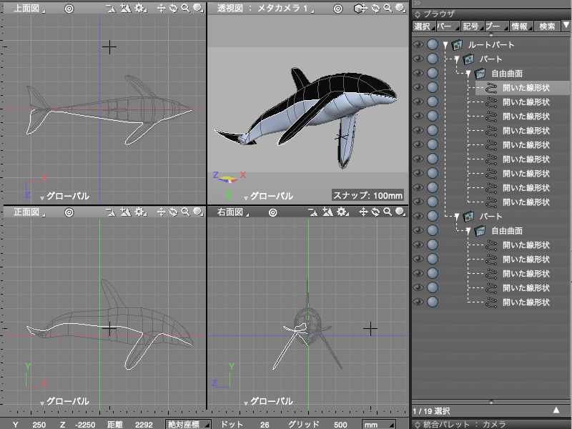Click the pan arrows icon in 正面図 header

(x=162, y=212)
